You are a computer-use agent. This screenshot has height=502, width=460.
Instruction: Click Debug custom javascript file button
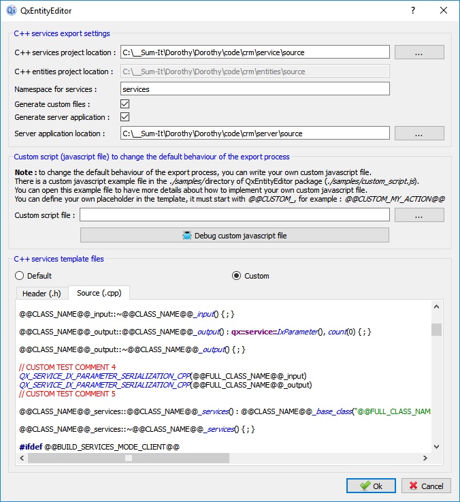pos(235,235)
